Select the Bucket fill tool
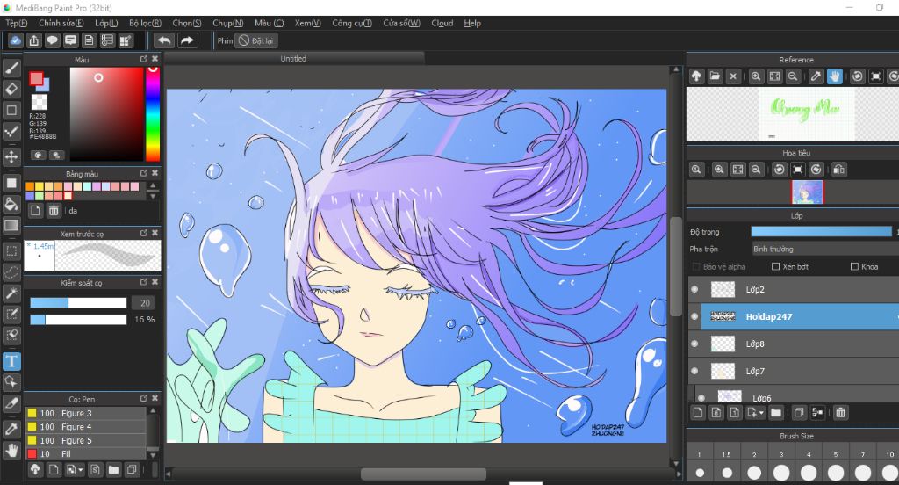899x485 pixels. pos(11,204)
